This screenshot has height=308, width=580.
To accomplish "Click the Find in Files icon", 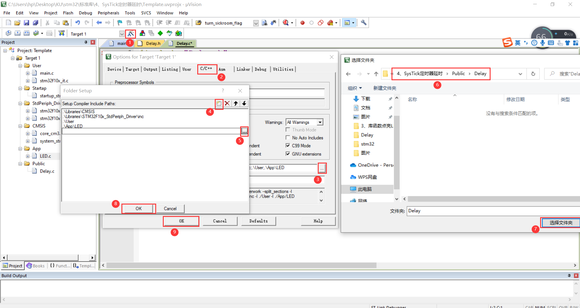I will [264, 23].
